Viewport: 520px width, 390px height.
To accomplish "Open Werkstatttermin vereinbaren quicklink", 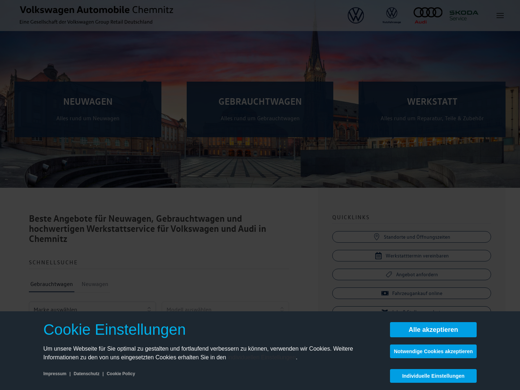I will click(412, 256).
